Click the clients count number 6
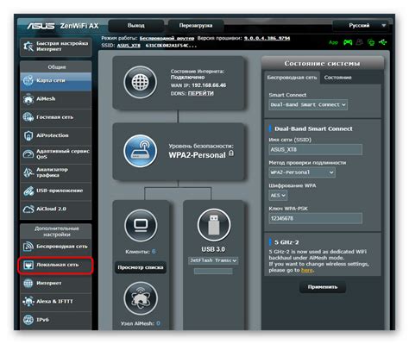This screenshot has width=409, height=344. pos(154,252)
